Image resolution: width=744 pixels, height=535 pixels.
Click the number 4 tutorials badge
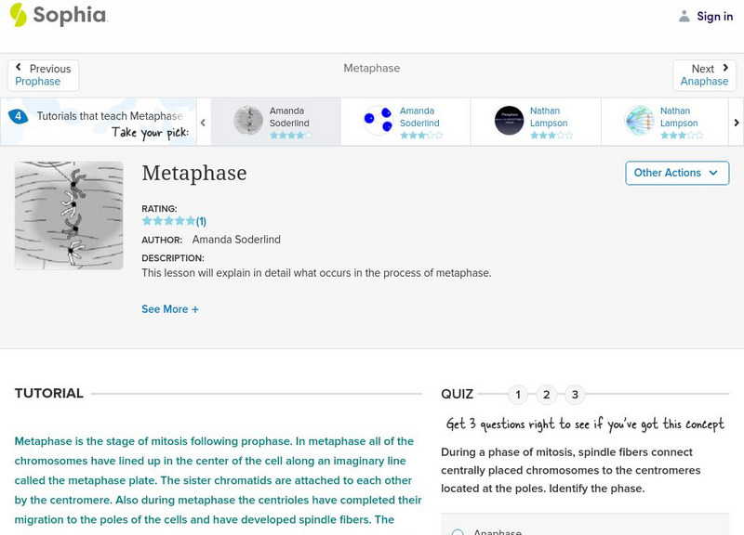pos(18,116)
